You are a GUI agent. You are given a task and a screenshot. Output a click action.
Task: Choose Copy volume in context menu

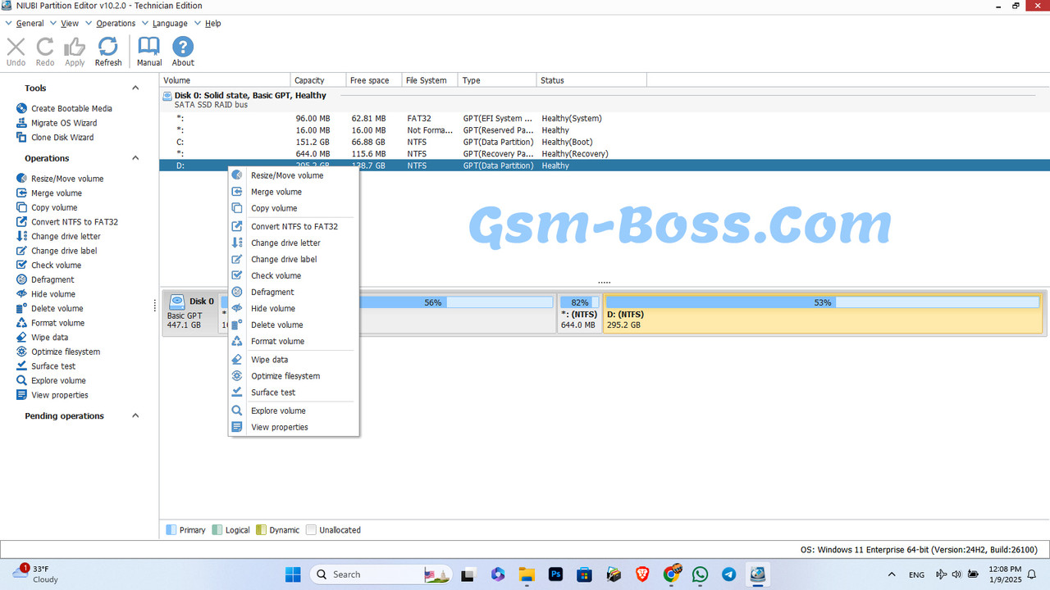(294, 208)
